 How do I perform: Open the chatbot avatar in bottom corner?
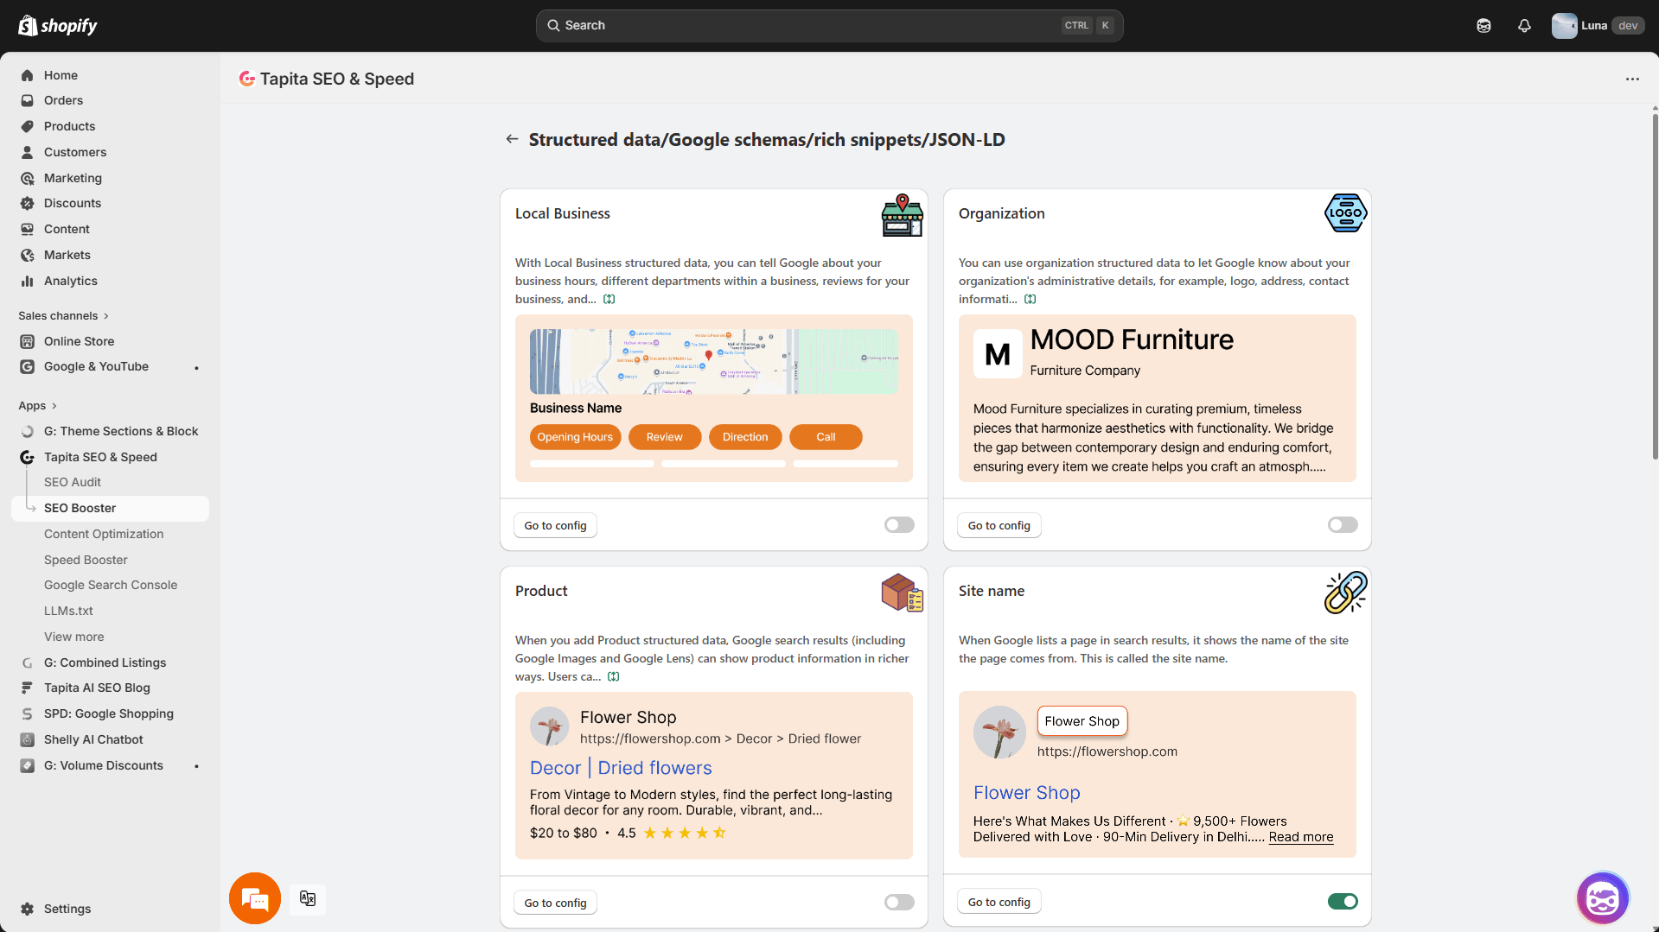[1603, 898]
